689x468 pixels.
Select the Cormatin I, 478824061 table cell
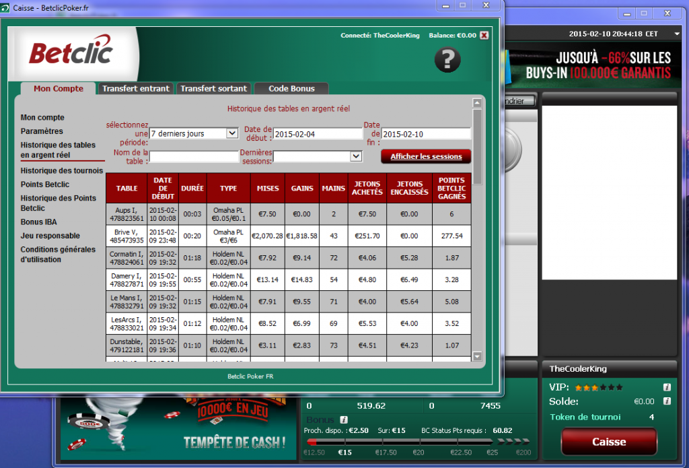pyautogui.click(x=126, y=258)
